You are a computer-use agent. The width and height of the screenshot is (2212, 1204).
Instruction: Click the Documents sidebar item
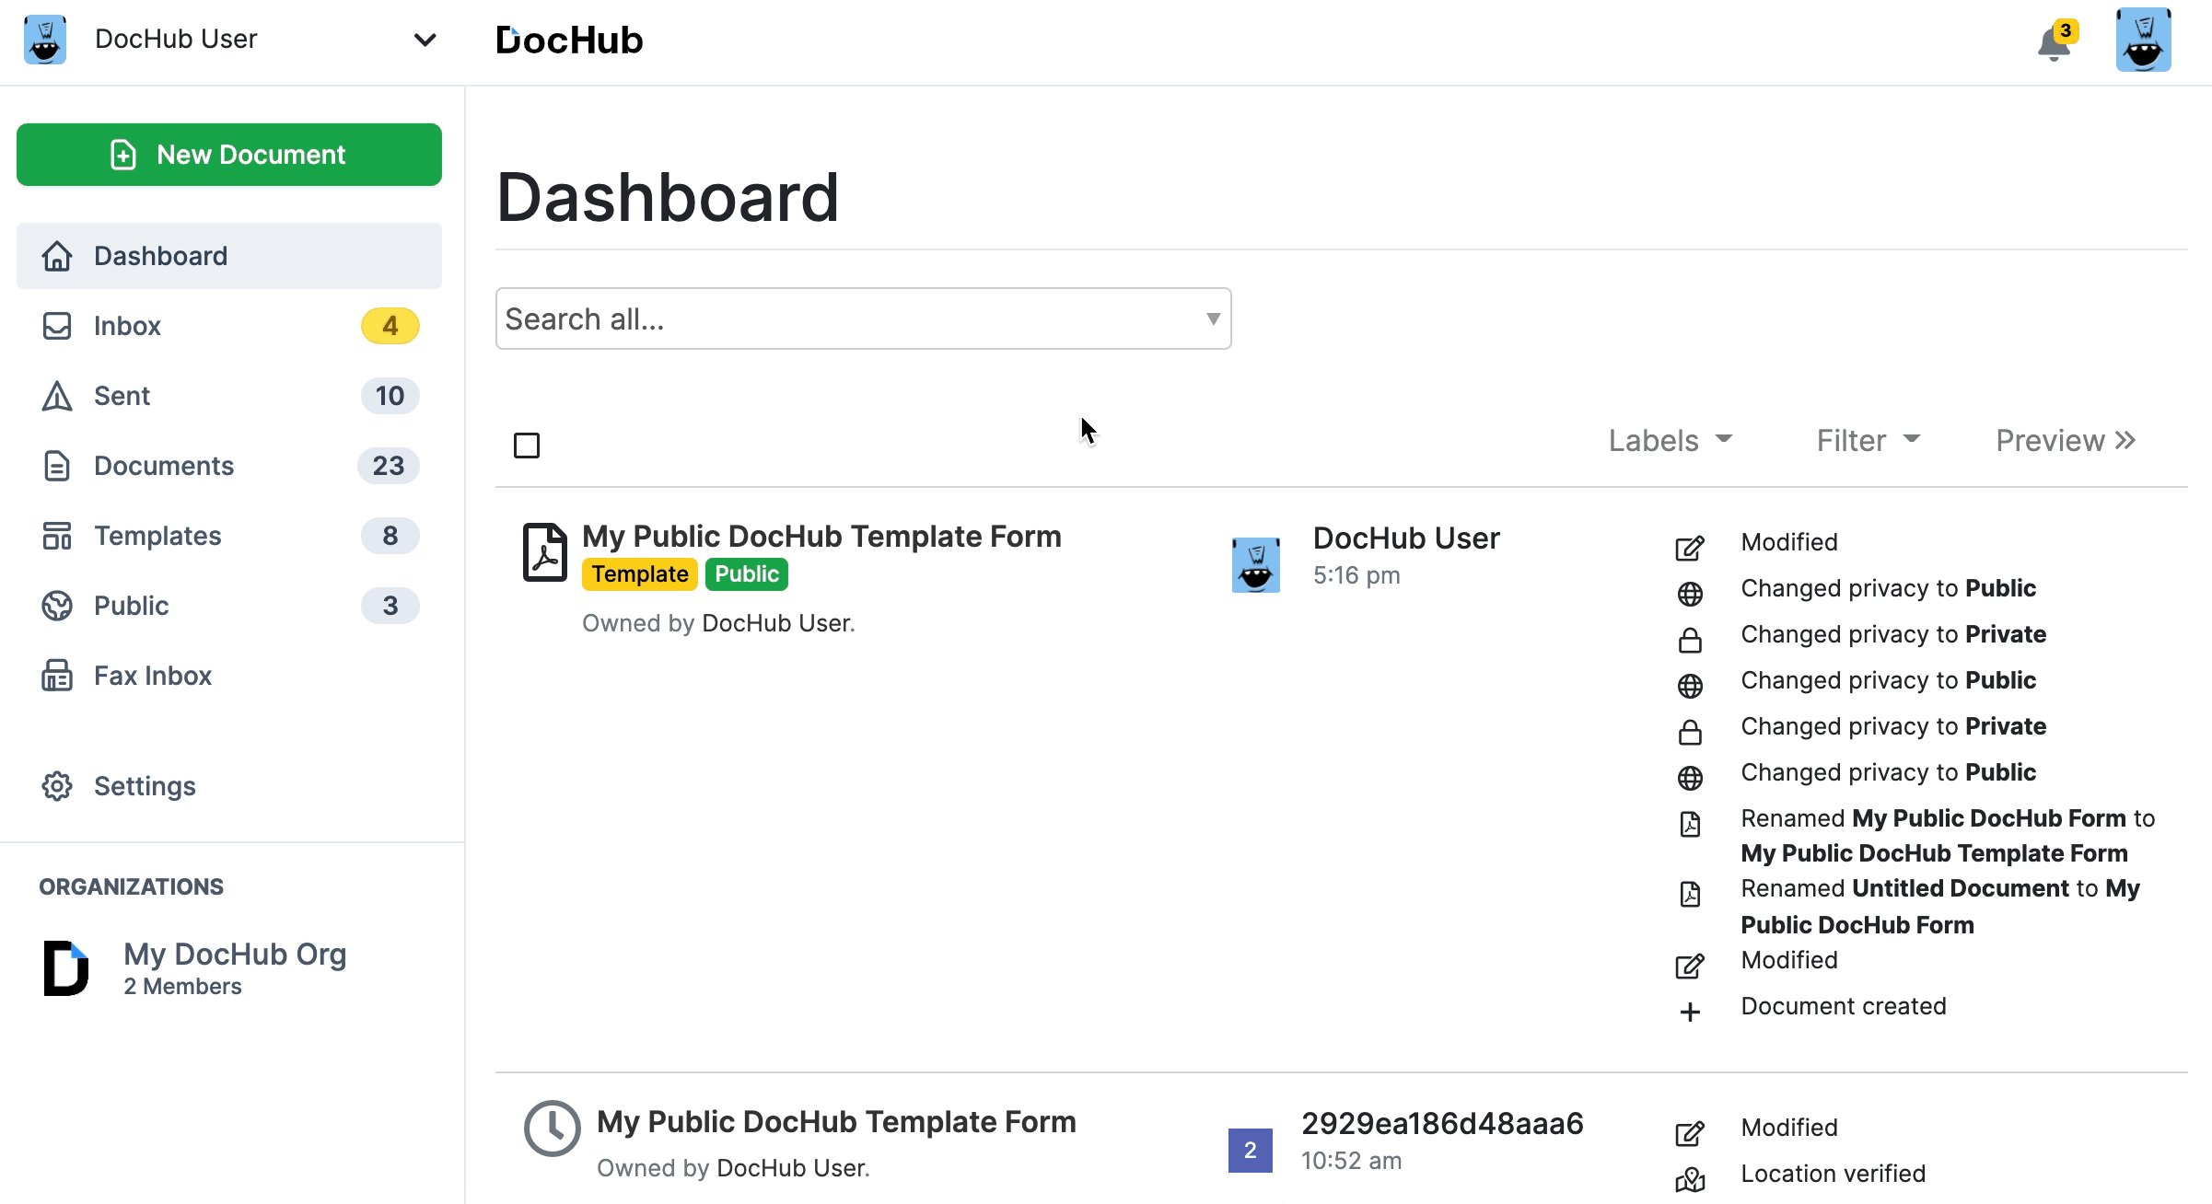pyautogui.click(x=163, y=466)
